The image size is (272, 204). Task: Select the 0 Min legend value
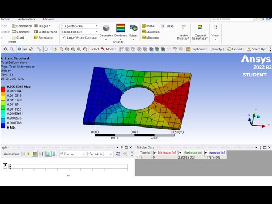tap(11, 127)
